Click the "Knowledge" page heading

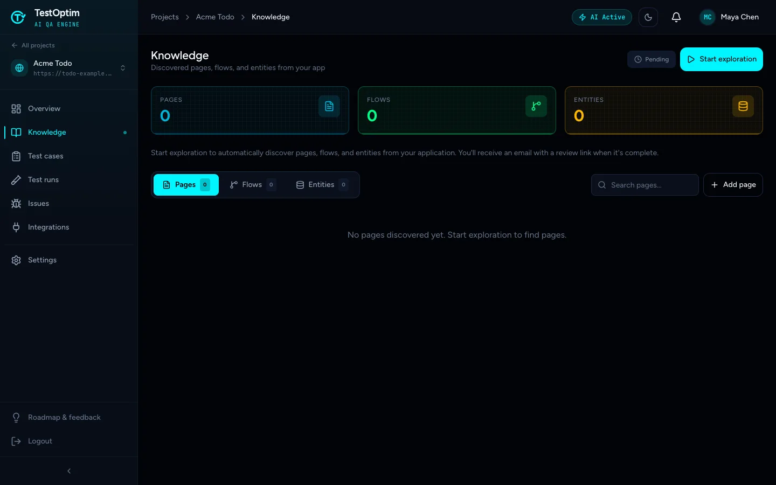click(x=180, y=56)
